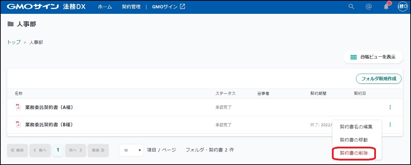Image resolution: width=411 pixels, height=165 pixels.
Task: Select 契約書の削除 from context menu
Action: click(x=353, y=153)
